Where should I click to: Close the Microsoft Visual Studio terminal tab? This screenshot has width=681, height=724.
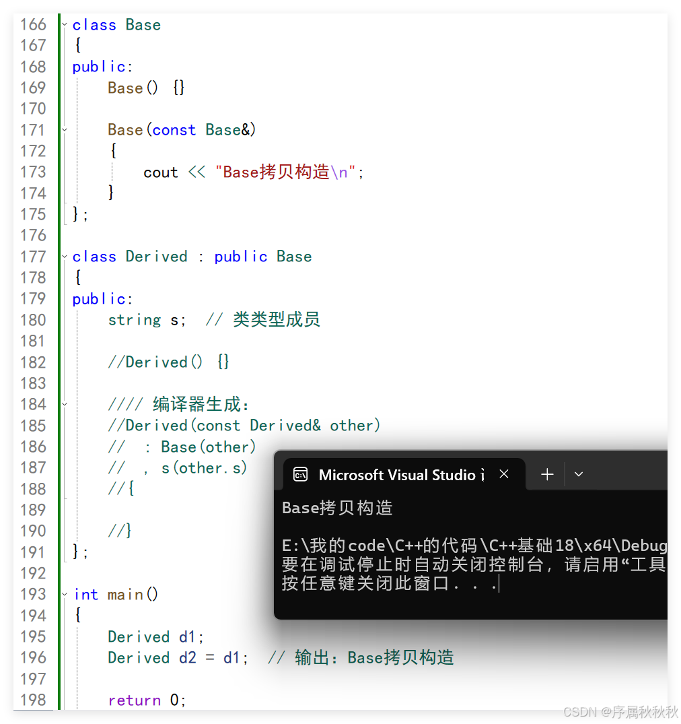[504, 474]
